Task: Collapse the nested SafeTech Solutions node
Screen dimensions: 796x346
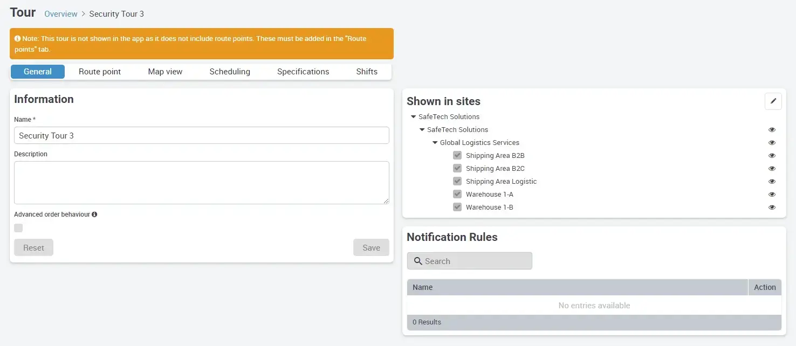Action: (422, 130)
